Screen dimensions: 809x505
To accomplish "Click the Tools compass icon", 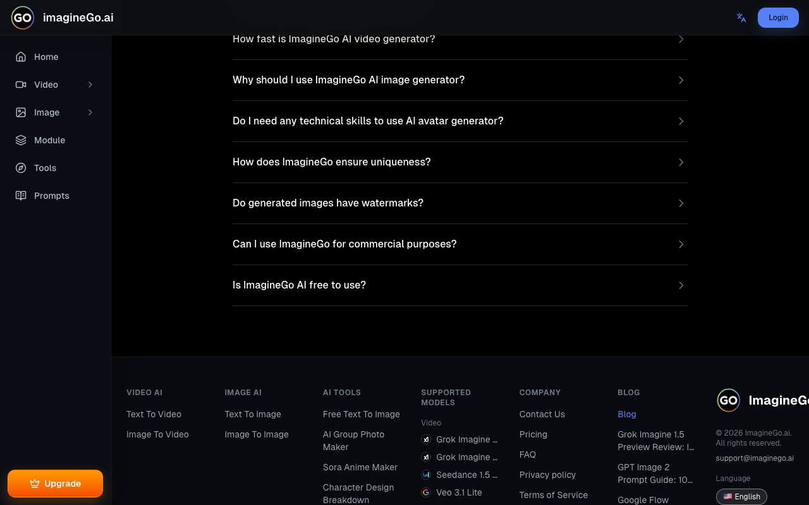I will click(21, 168).
